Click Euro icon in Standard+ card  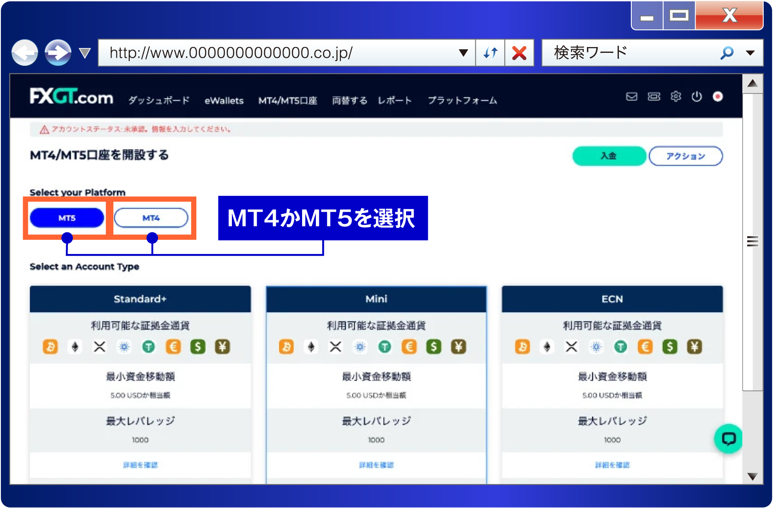point(173,347)
